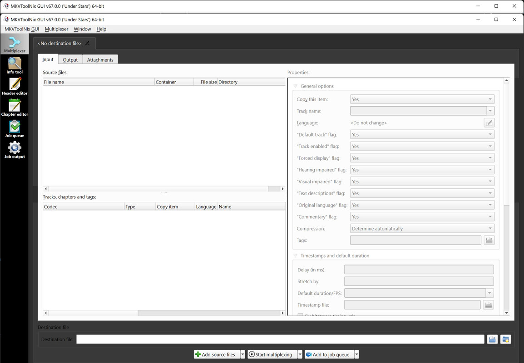Click the Tags input field
524x363 pixels.
(416, 240)
